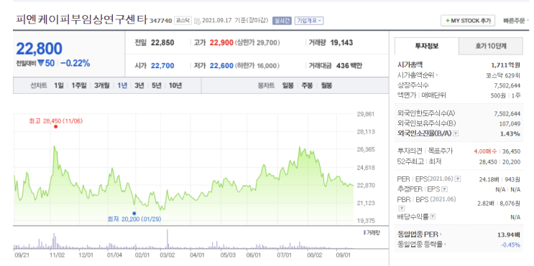Click PBR value 2.82배

(x=485, y=203)
